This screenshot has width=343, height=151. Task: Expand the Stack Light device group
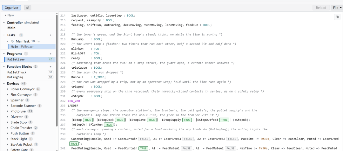click(8, 139)
